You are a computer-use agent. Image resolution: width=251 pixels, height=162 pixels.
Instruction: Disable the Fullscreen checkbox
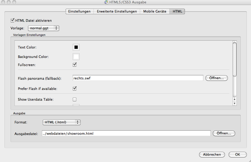pos(75,64)
